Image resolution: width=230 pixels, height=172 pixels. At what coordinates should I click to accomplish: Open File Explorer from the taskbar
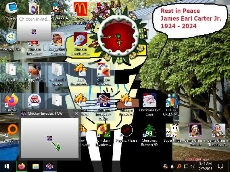click(35, 166)
